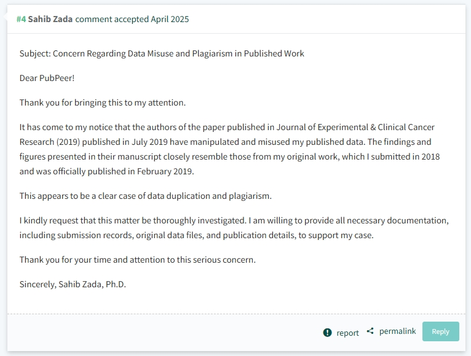Copy the comment via permalink text
The height and width of the screenshot is (356, 471).
[397, 331]
